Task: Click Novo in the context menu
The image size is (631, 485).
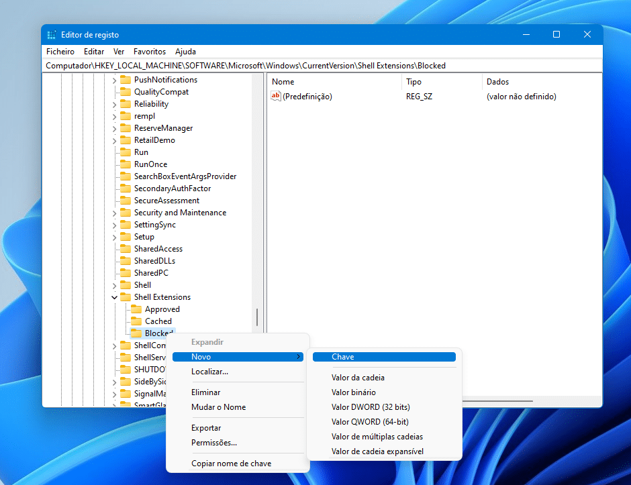Action: click(238, 357)
